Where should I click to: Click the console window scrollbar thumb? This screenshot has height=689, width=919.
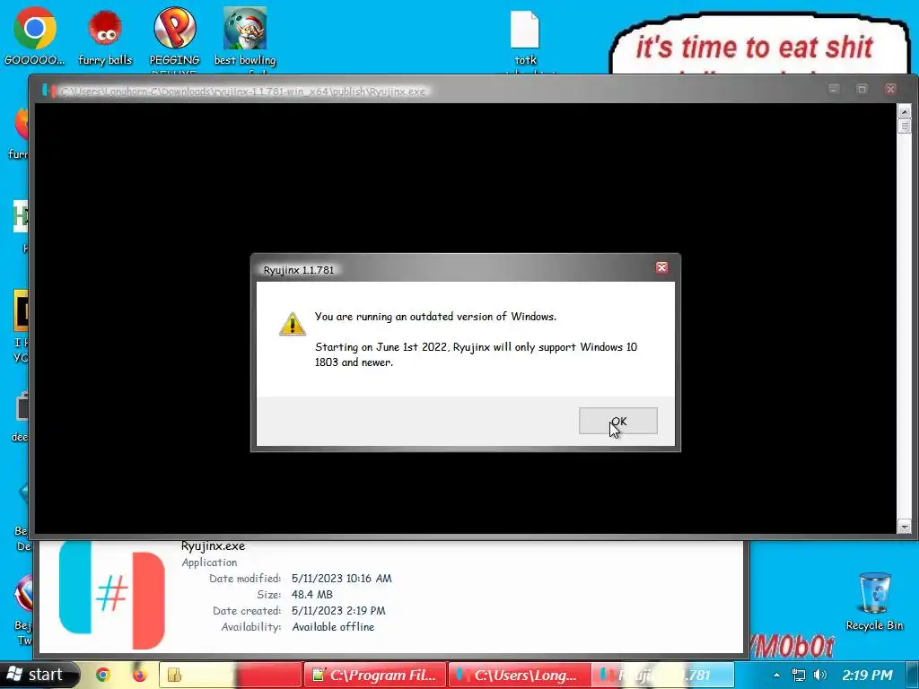(x=905, y=126)
